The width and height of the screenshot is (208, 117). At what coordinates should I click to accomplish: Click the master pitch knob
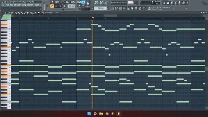47,6
